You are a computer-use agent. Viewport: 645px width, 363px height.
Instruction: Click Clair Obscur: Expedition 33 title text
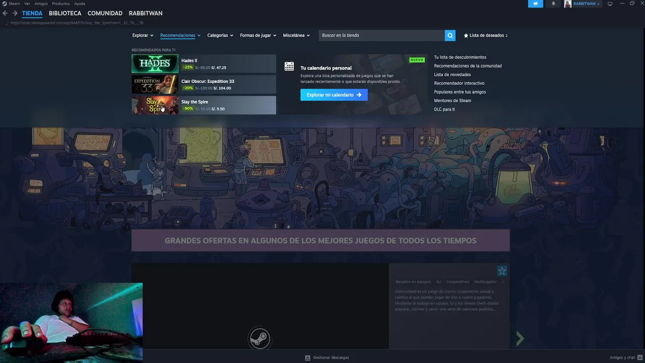[208, 81]
